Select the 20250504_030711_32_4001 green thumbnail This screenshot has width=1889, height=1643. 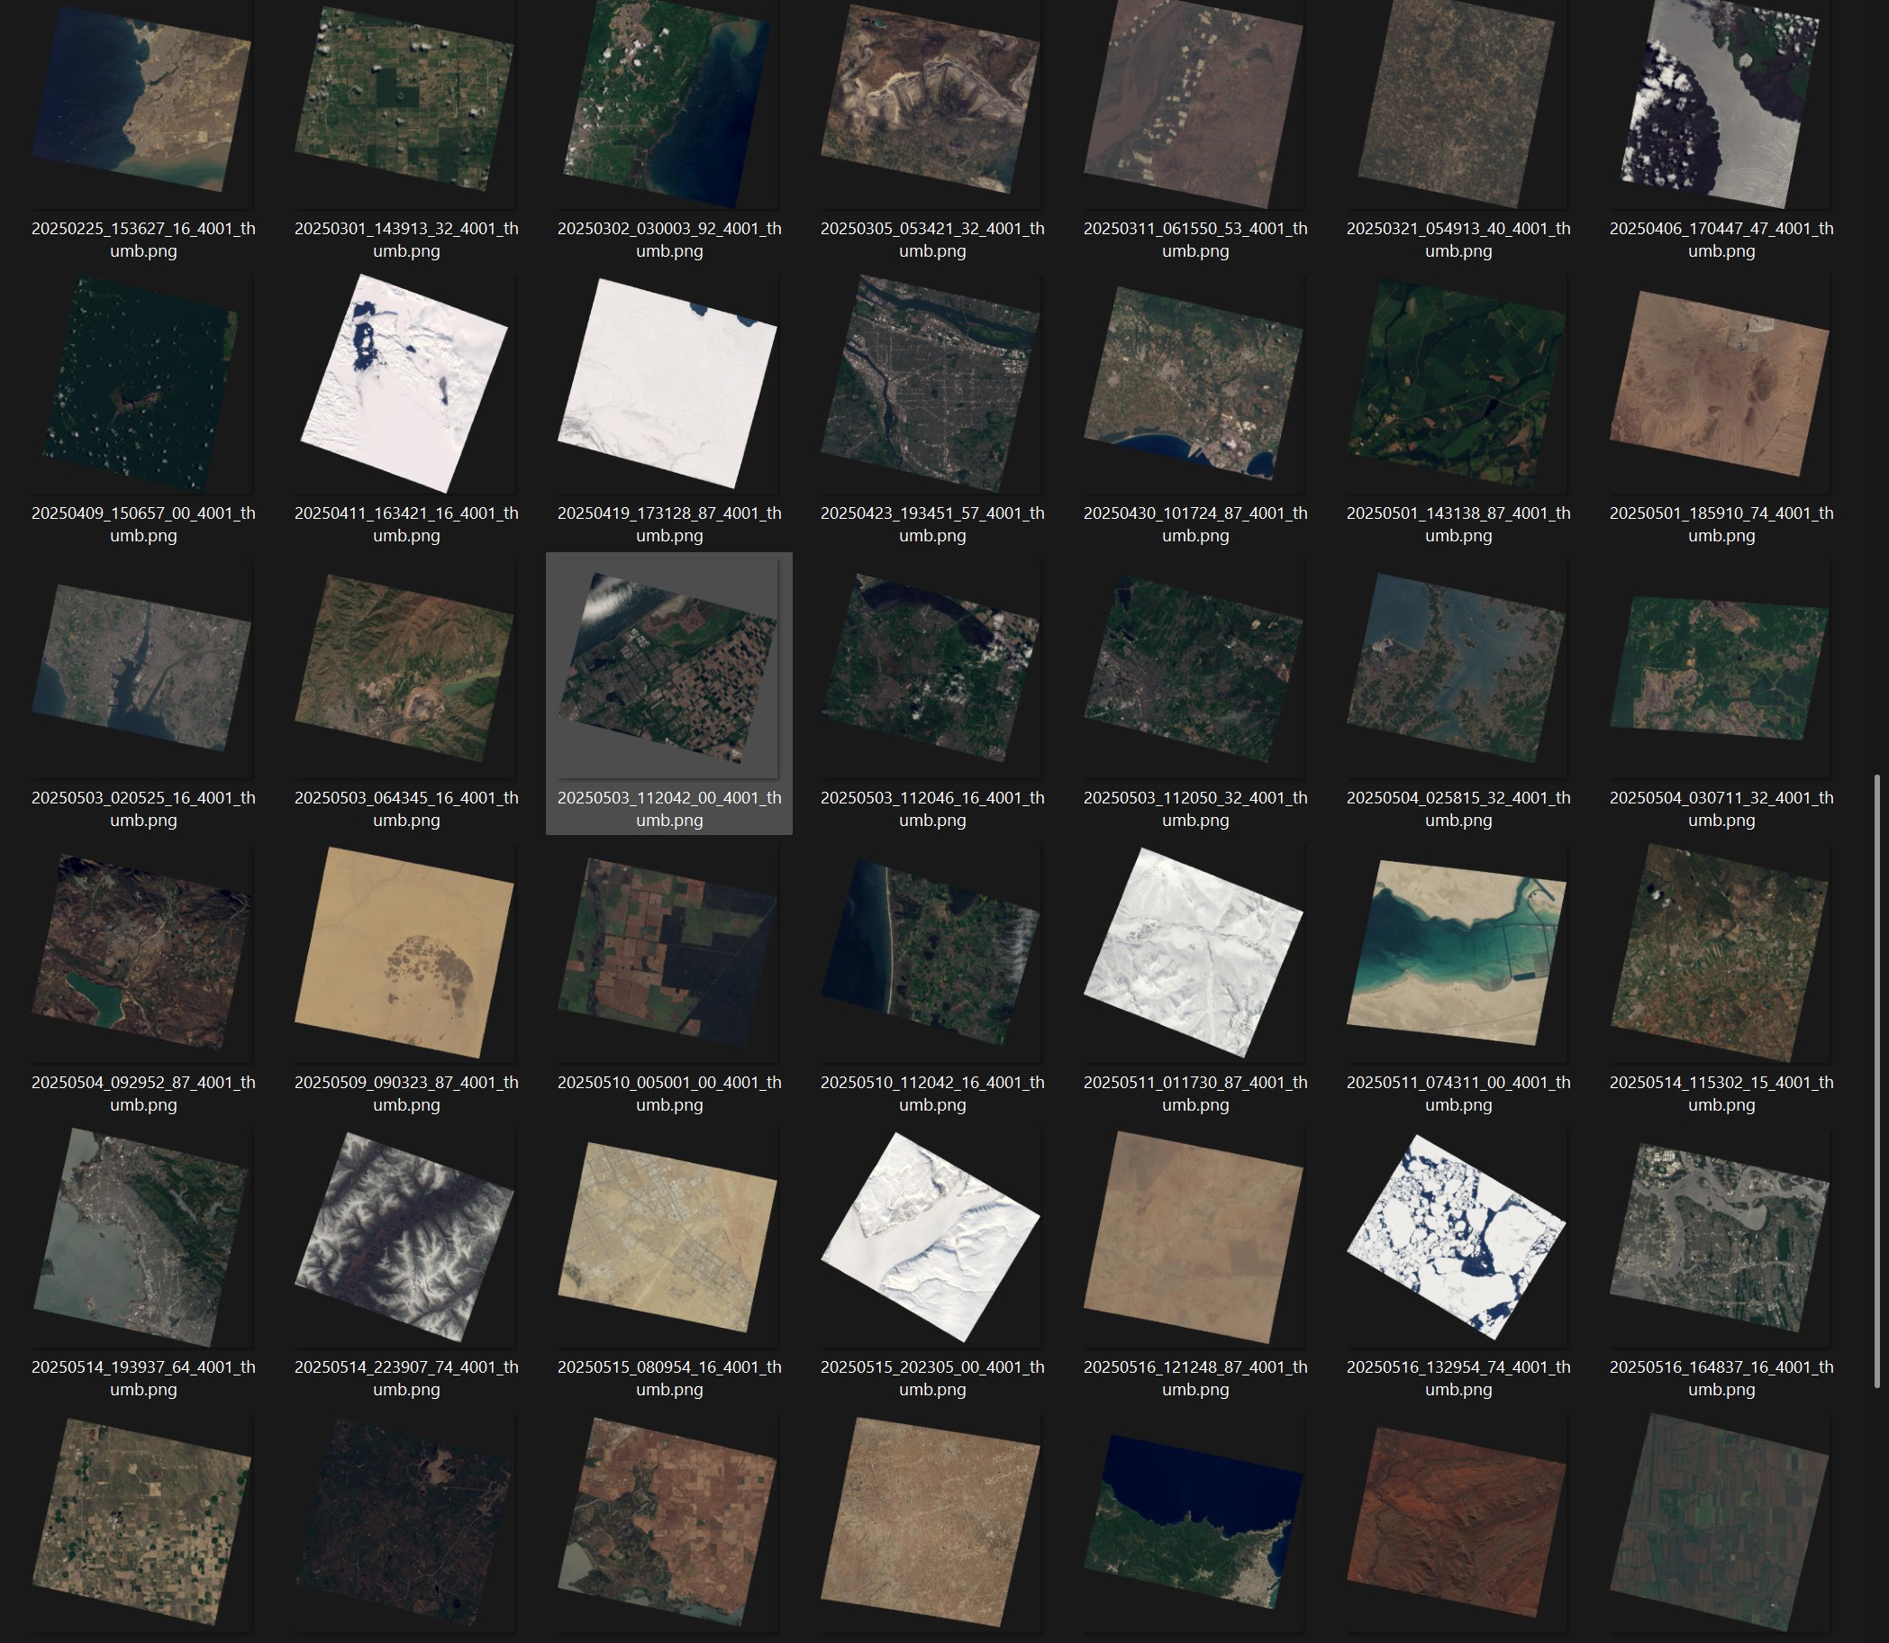pyautogui.click(x=1721, y=668)
